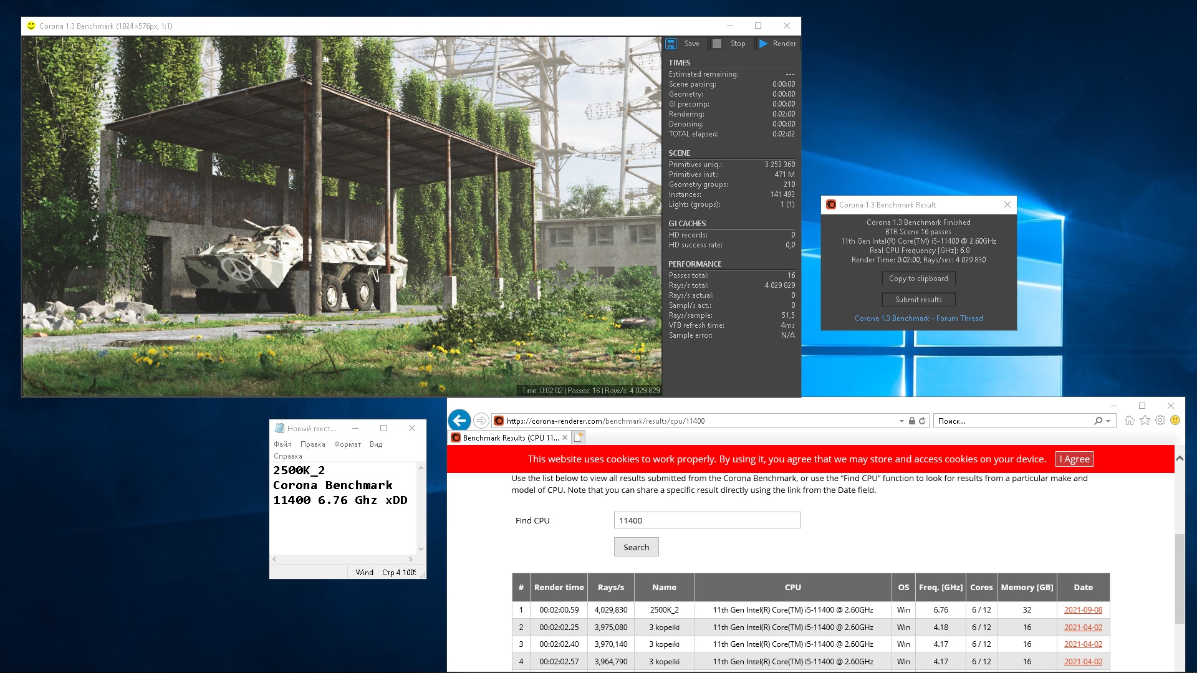Open the Corona 1.3 Benchmark Forum Thread link

[918, 318]
